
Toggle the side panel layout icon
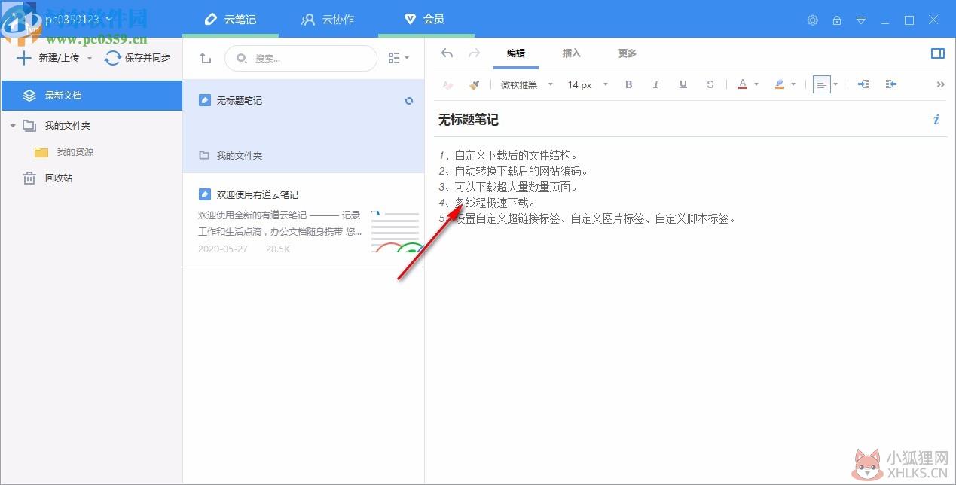pyautogui.click(x=938, y=53)
